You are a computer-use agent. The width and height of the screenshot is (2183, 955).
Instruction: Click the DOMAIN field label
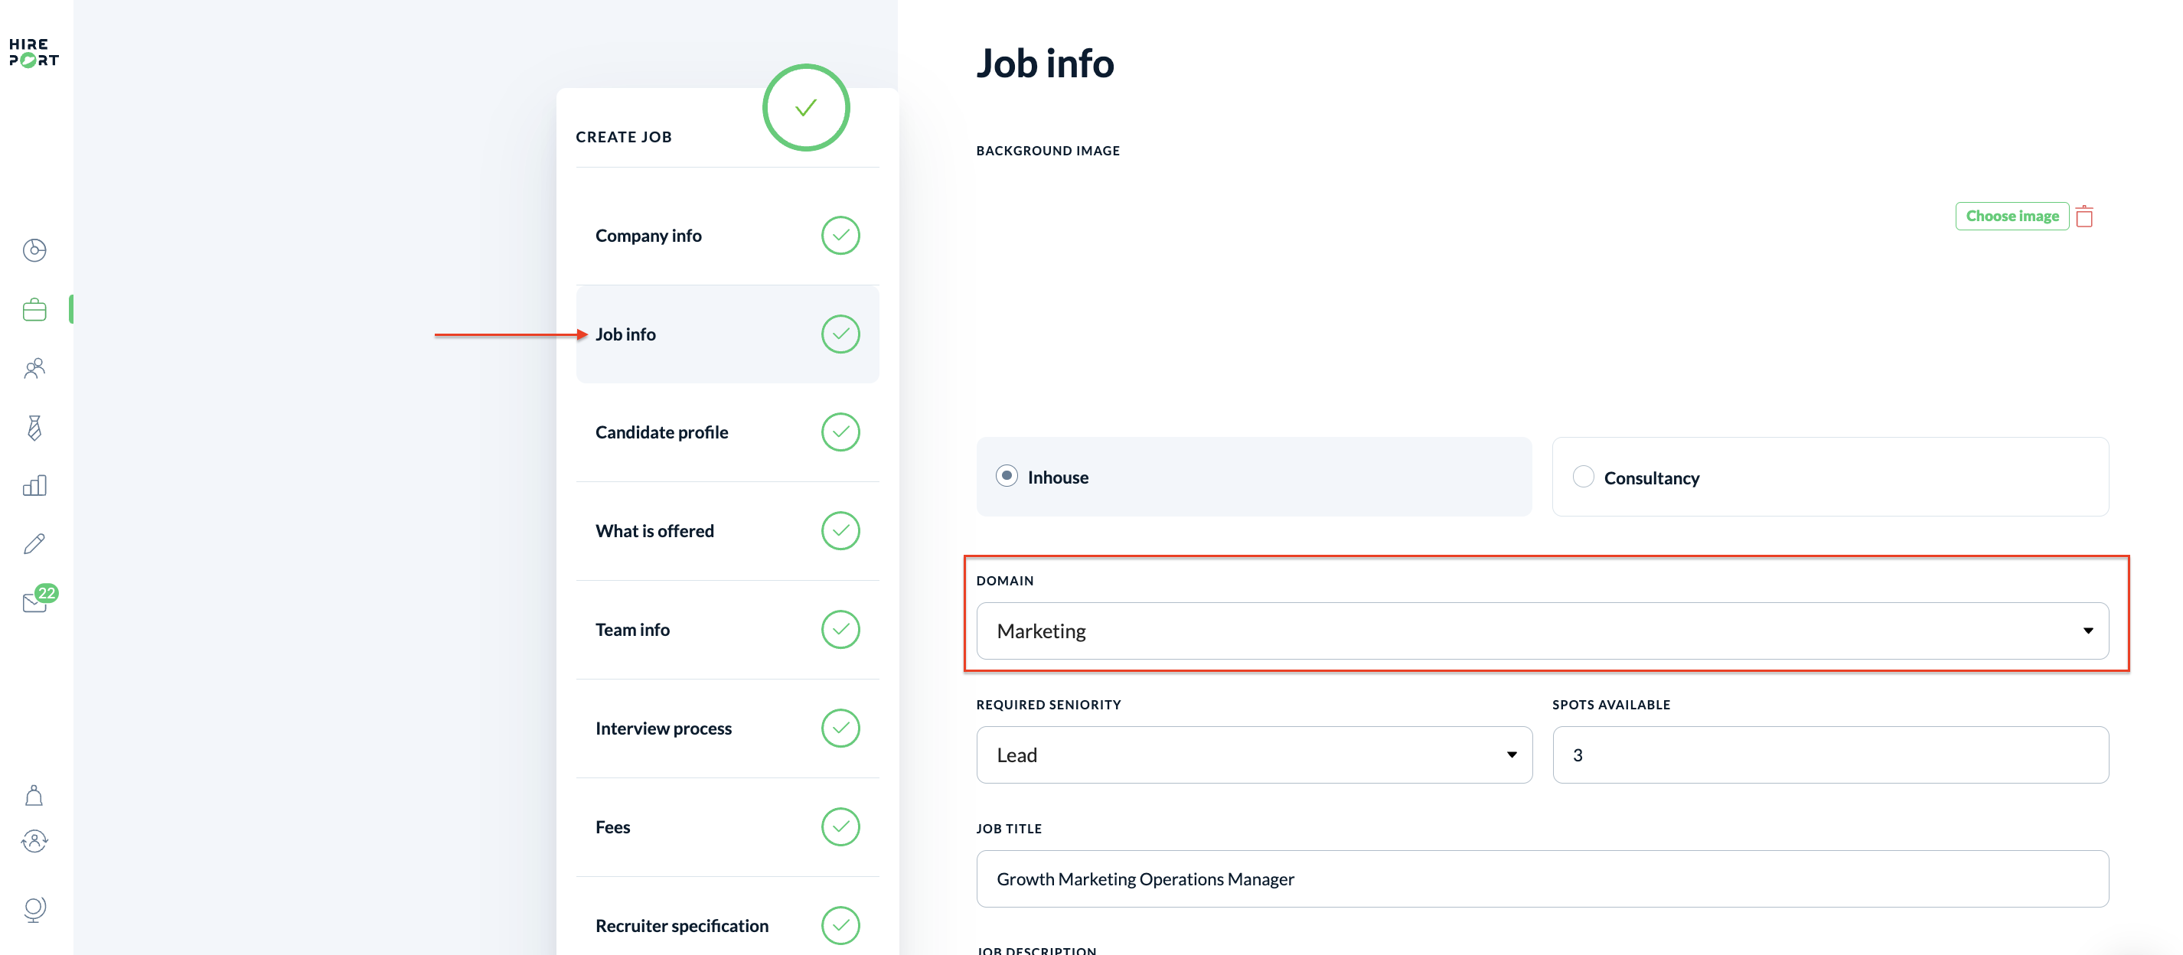click(x=1005, y=582)
